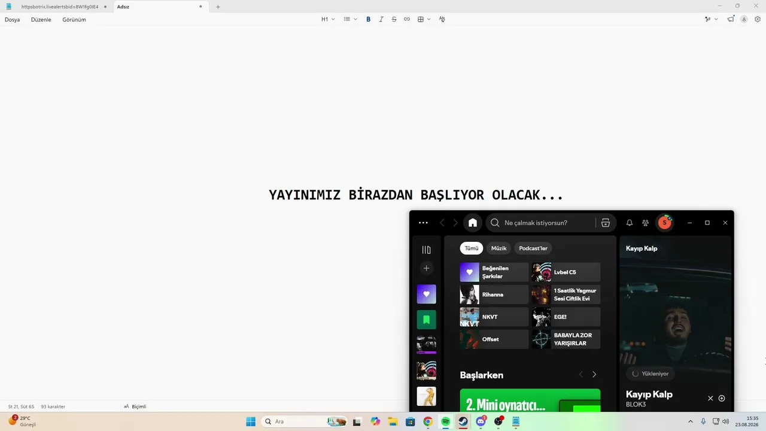Go to Spotify Home

tap(473, 223)
